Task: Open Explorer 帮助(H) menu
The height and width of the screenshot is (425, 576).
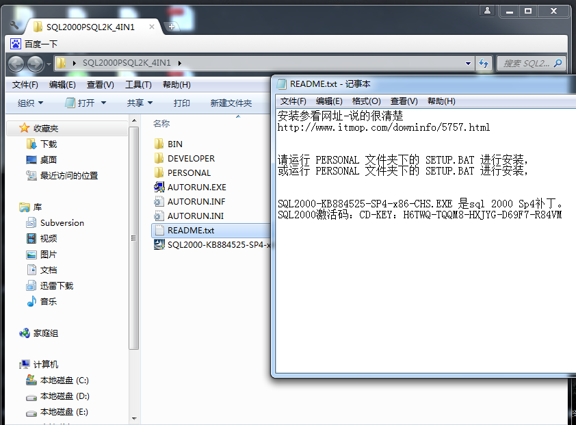Action: coord(176,85)
